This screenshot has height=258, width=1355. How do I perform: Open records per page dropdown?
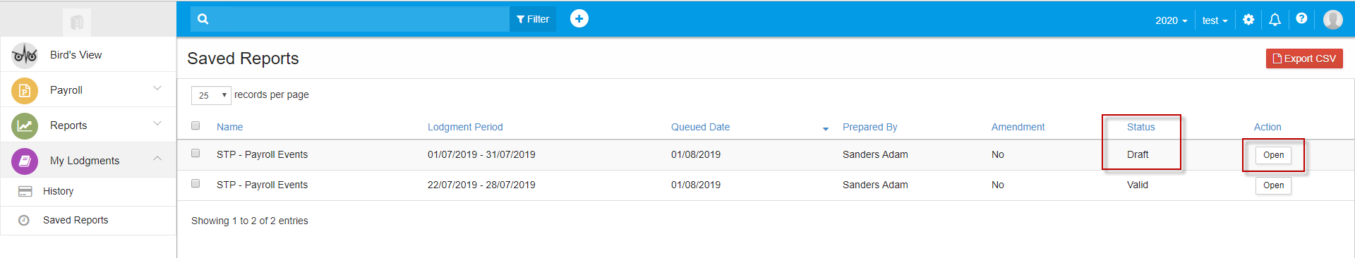[211, 95]
